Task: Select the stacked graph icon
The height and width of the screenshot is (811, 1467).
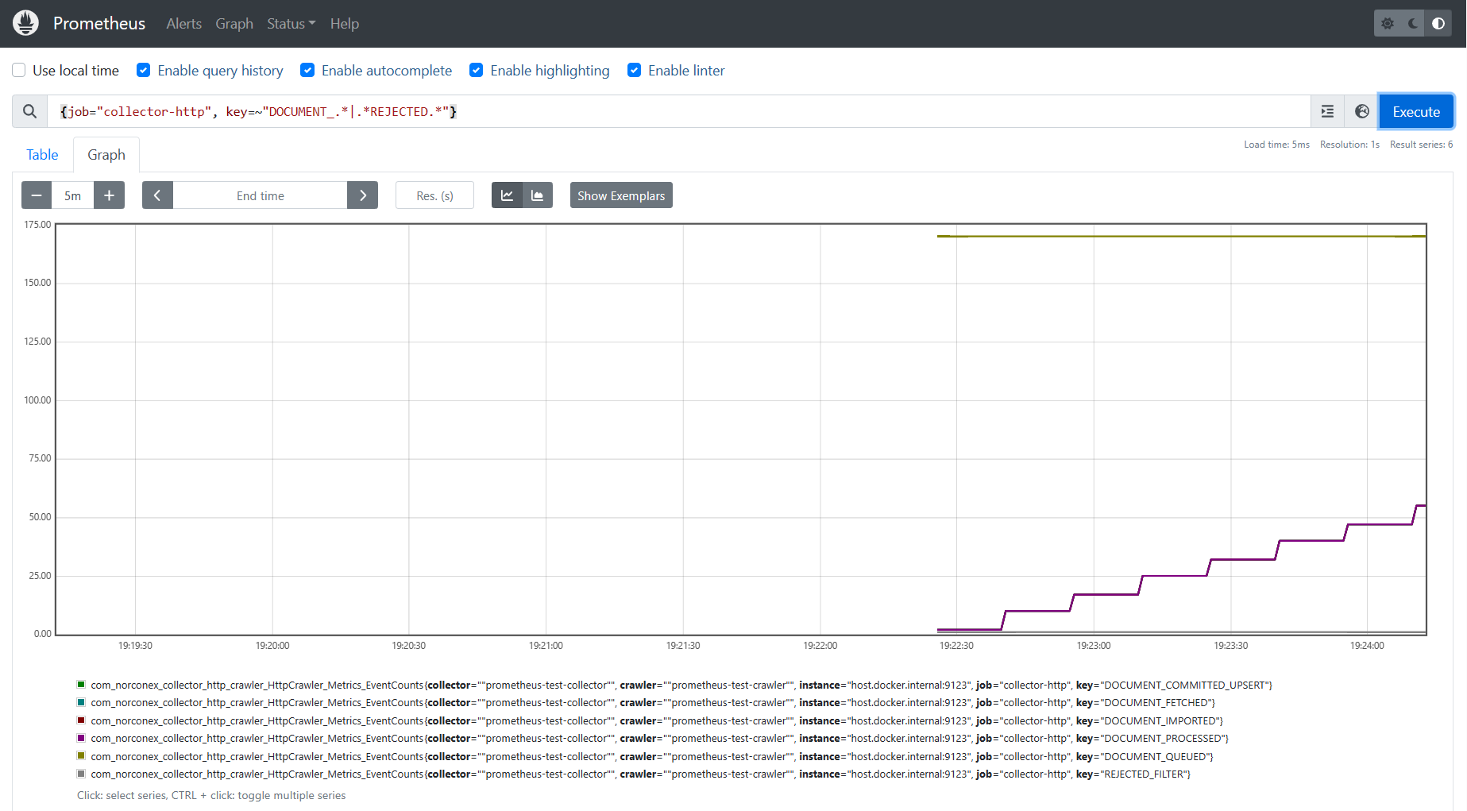Action: (x=538, y=195)
